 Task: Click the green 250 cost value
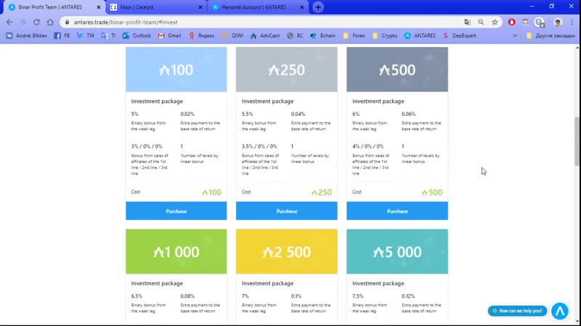[322, 192]
